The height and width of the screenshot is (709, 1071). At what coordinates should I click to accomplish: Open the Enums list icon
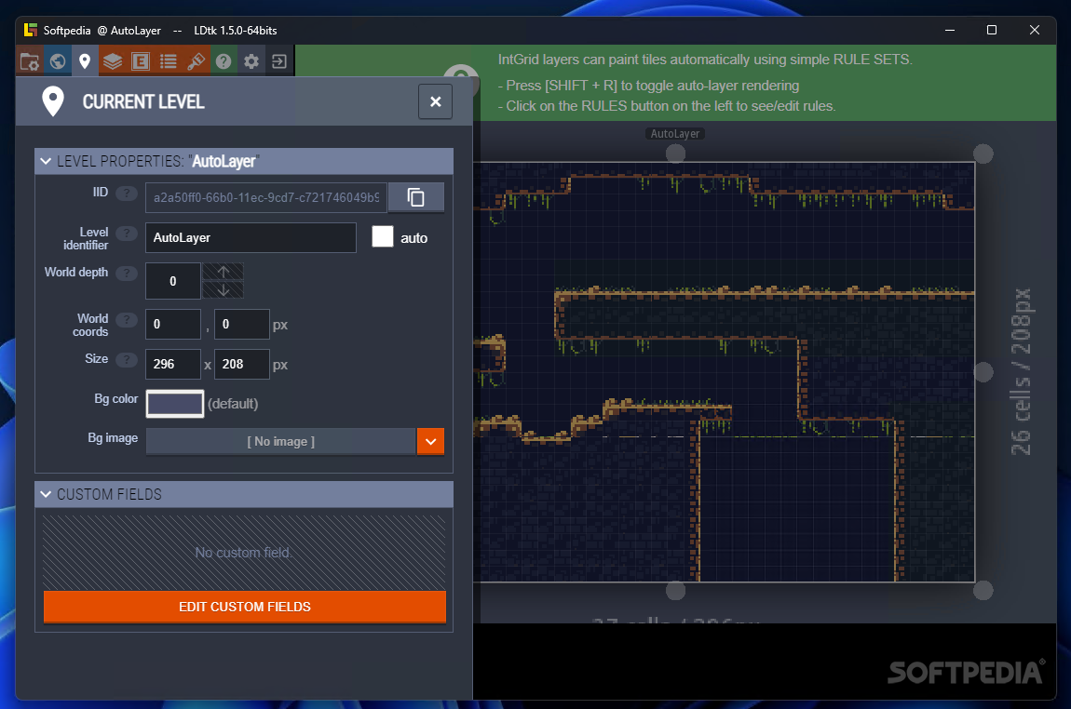168,61
